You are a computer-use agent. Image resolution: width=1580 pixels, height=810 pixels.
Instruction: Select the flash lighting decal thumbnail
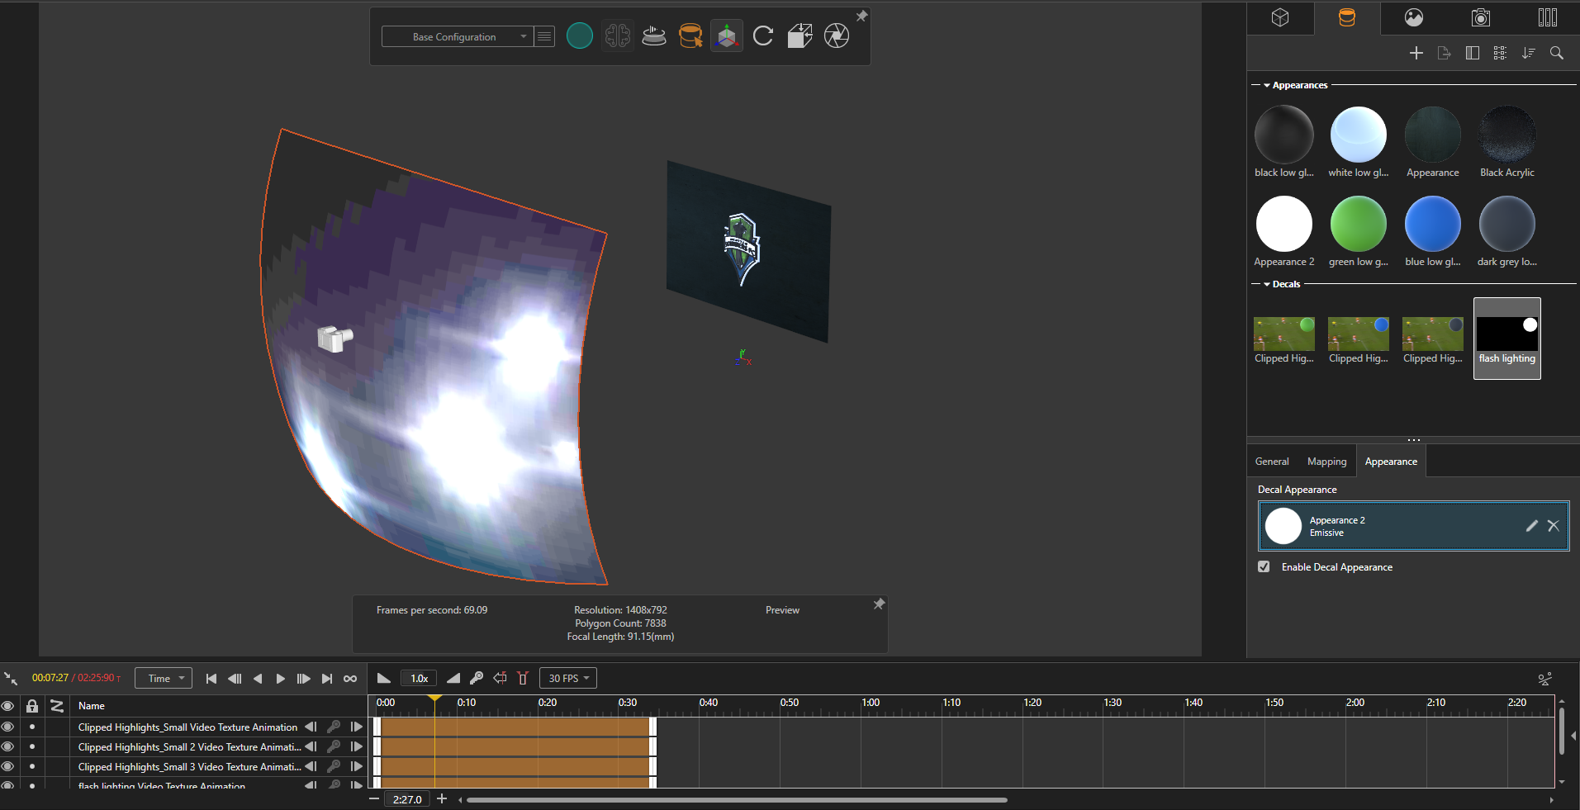pos(1507,339)
